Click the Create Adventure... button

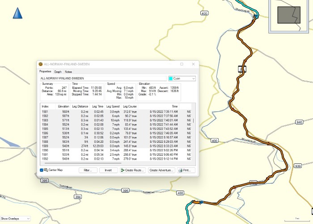[x=161, y=170]
